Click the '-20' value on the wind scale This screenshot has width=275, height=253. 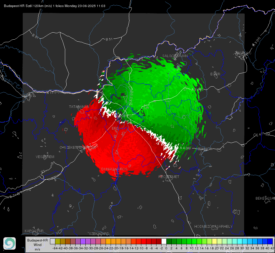coord(115,248)
